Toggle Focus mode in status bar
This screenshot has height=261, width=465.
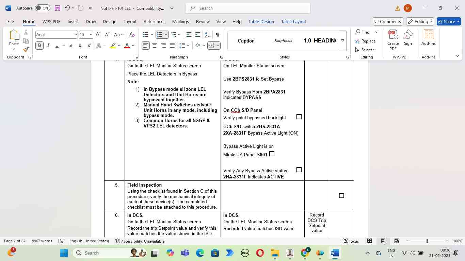351,241
